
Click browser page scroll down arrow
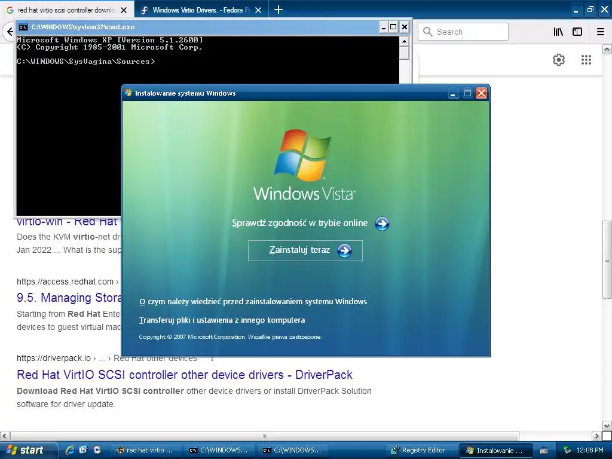click(607, 426)
